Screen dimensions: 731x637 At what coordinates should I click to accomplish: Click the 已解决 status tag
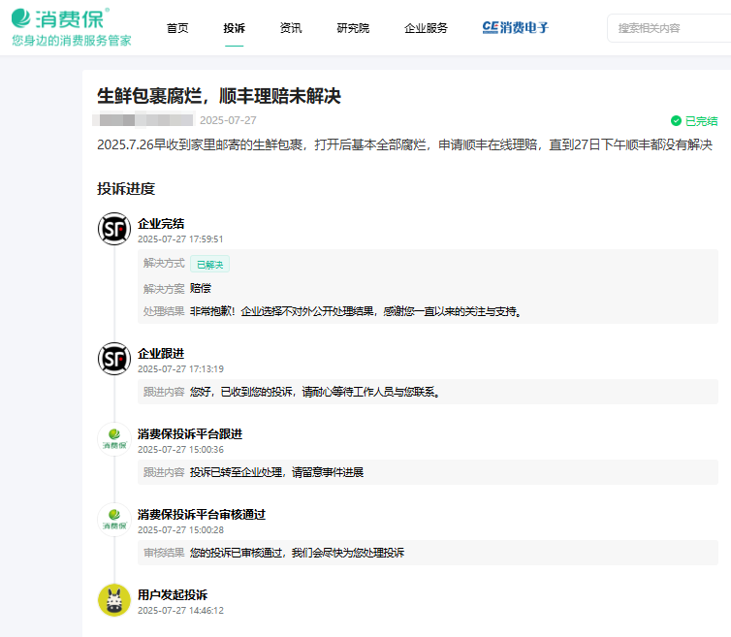[209, 265]
